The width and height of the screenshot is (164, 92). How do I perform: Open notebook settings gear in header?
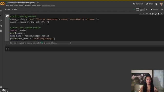[156, 4]
